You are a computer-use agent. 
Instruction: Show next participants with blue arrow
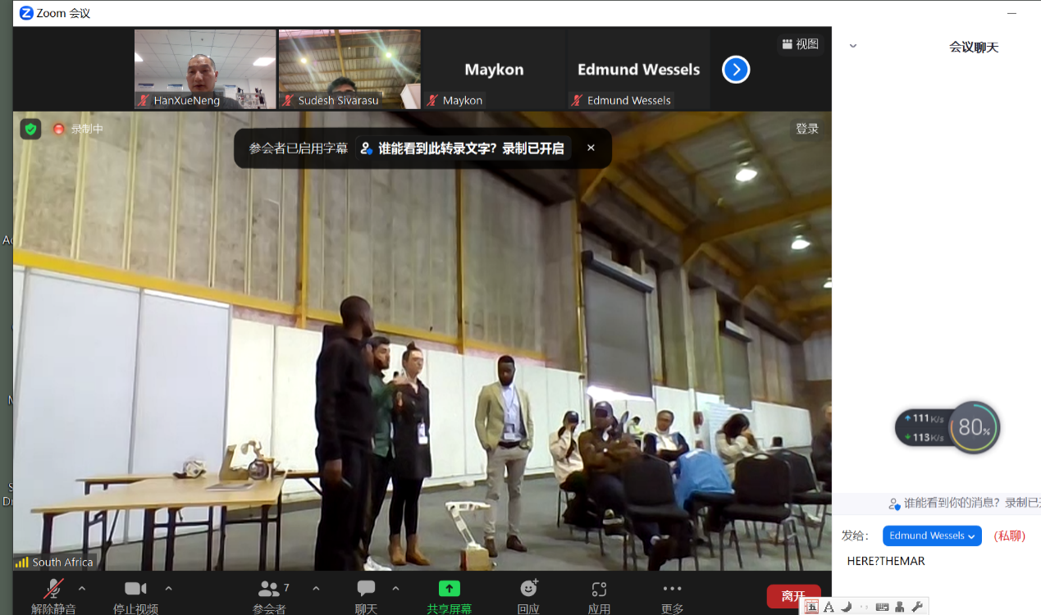coord(736,70)
